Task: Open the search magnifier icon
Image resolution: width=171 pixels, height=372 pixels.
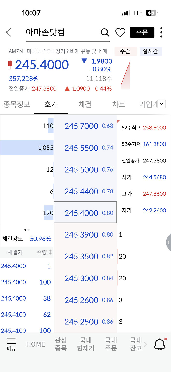Action: click(105, 32)
